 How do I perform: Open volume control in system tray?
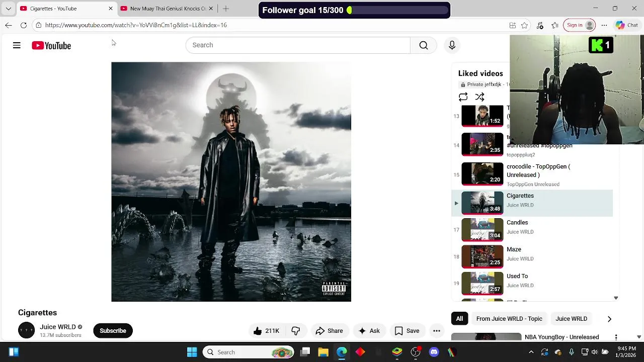[595, 352]
